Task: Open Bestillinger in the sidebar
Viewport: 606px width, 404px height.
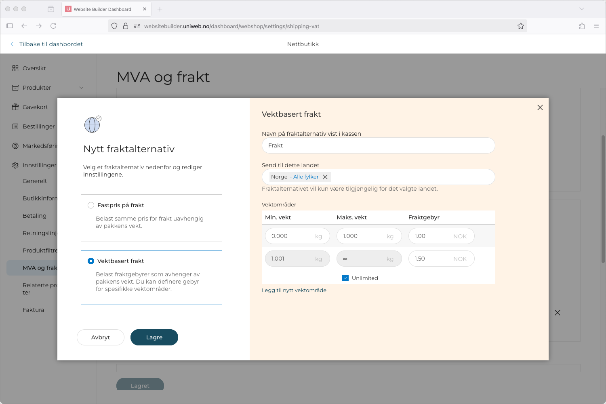Action: (38, 126)
